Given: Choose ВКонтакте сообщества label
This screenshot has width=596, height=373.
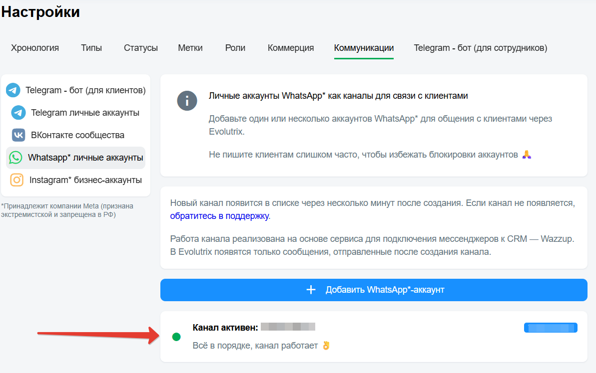Looking at the screenshot, I should coord(77,135).
